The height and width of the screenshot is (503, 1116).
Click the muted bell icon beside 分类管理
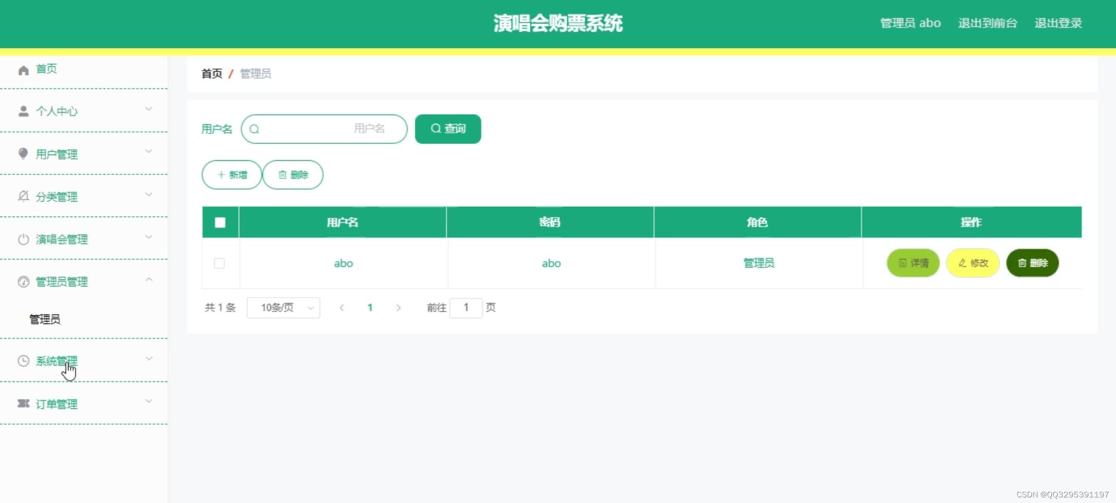23,196
